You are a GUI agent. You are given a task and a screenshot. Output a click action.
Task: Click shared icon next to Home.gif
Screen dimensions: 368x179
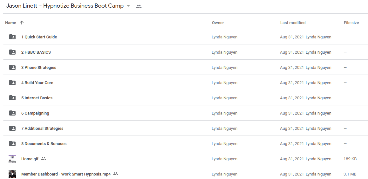[44, 159]
